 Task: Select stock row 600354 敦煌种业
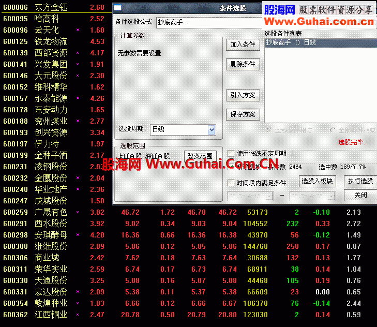click(182, 303)
